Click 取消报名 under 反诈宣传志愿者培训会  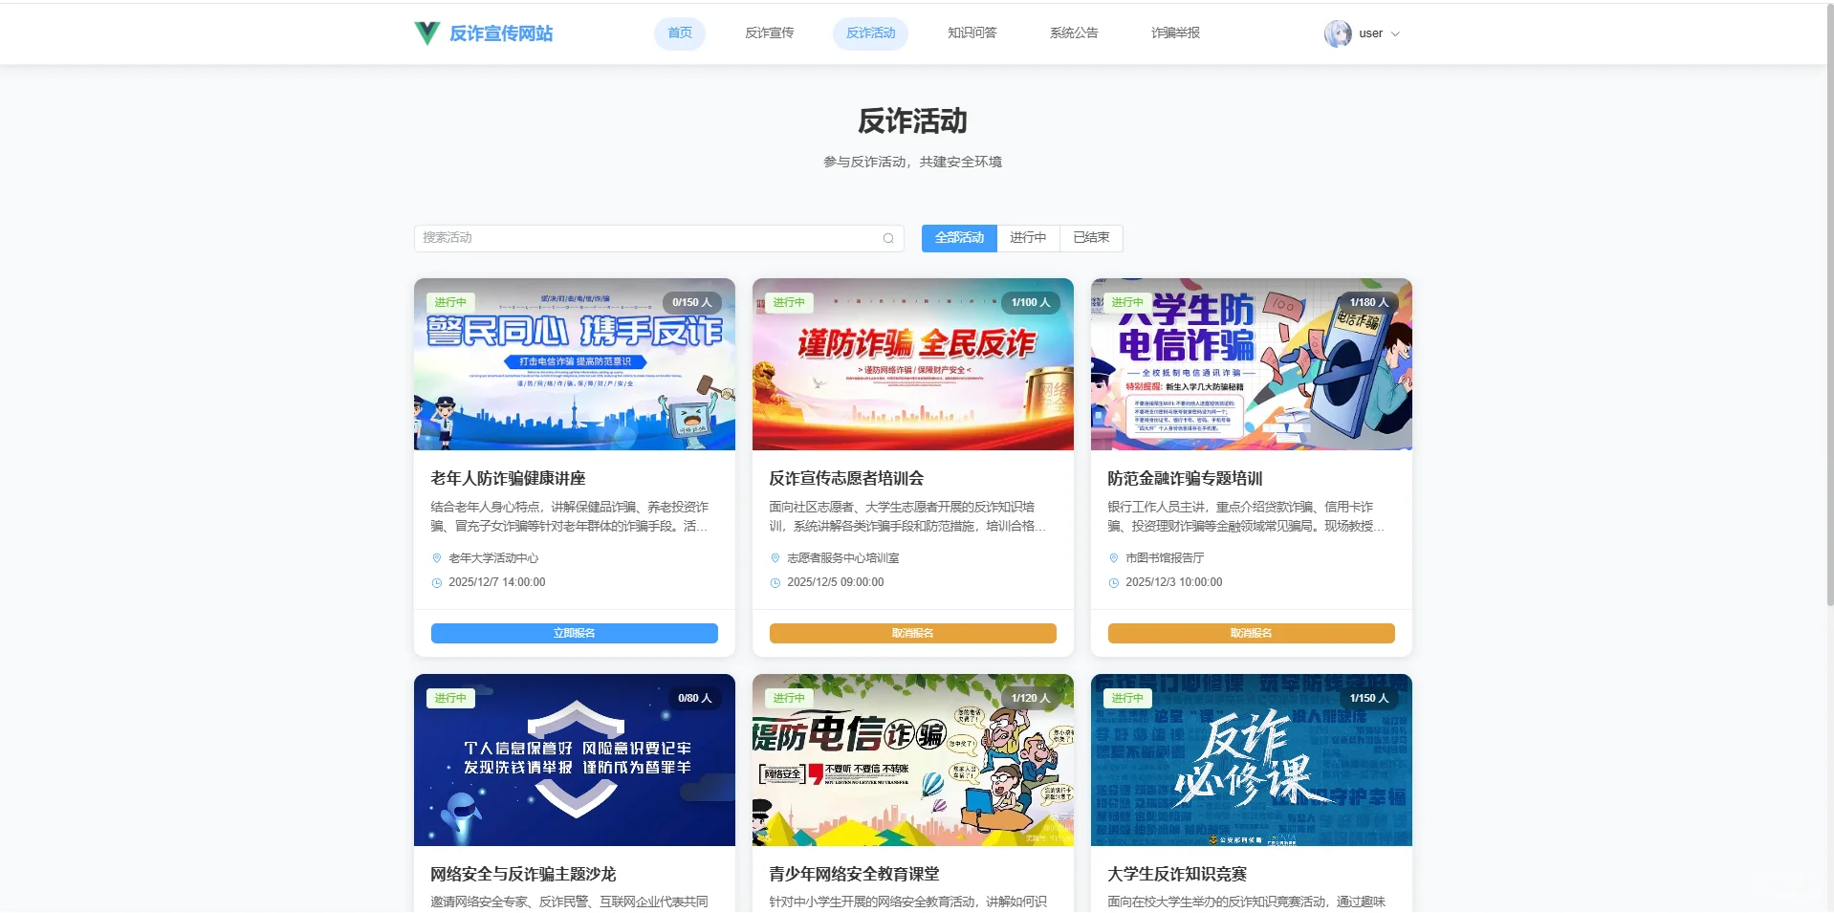912,633
